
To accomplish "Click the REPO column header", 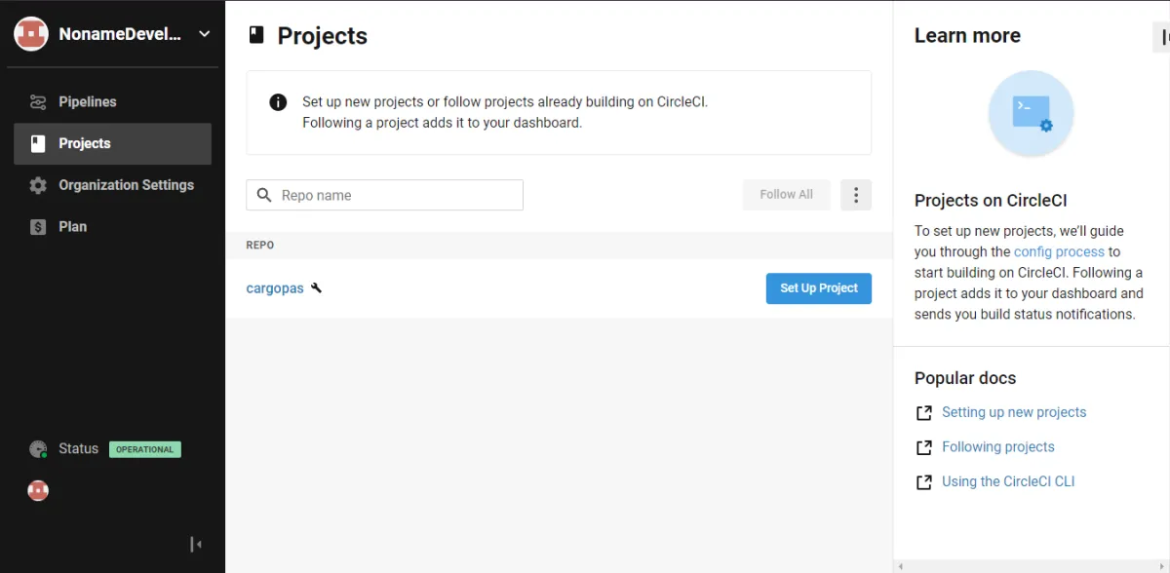I will pyautogui.click(x=260, y=246).
